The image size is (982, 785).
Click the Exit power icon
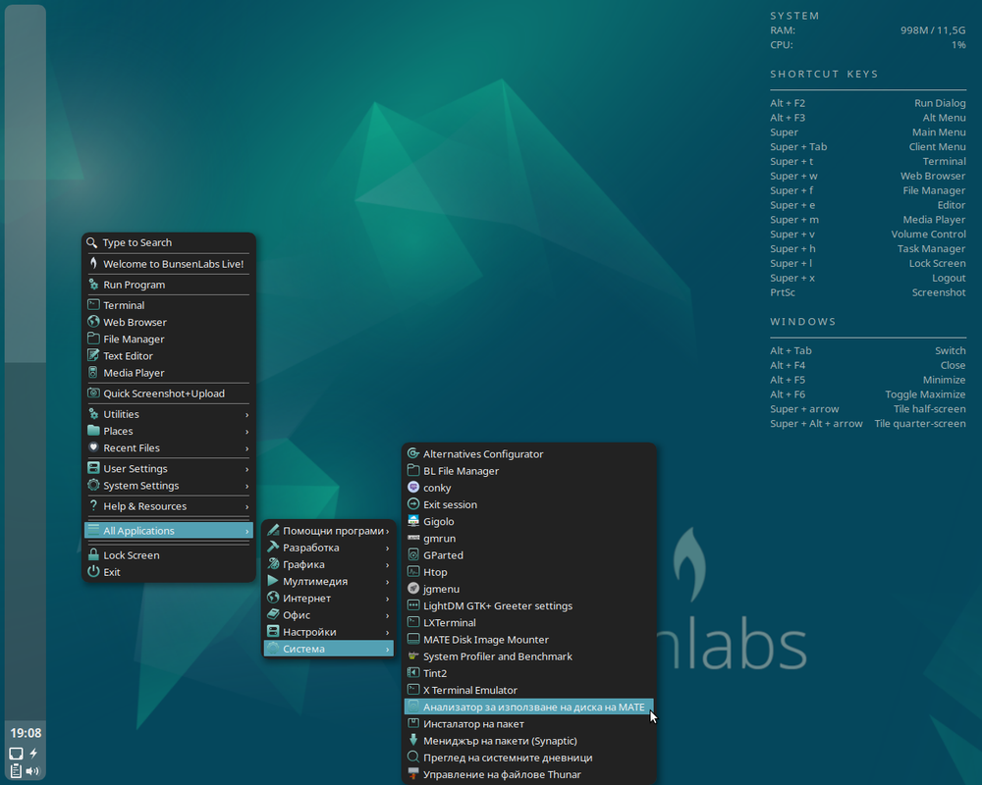pyautogui.click(x=93, y=571)
